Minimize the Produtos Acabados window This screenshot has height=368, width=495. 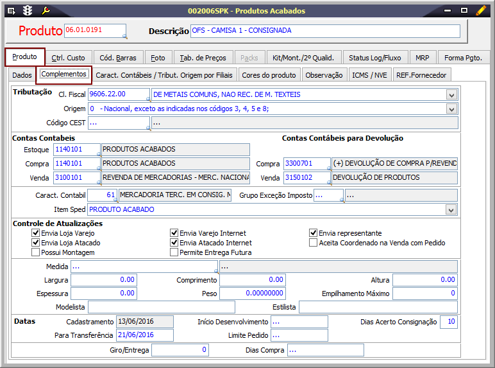tap(449, 11)
